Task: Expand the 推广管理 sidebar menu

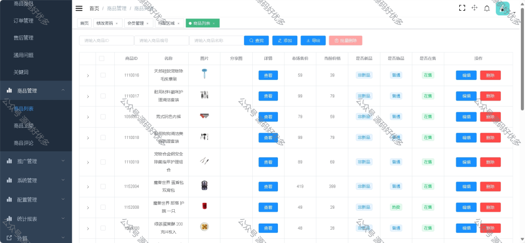Action: (63, 161)
